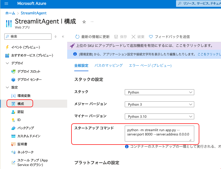Open the Azure portal hamburger menu

(x=6, y=4)
